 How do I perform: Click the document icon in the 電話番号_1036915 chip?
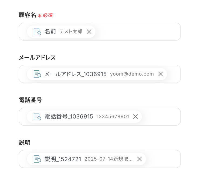pyautogui.click(x=37, y=117)
